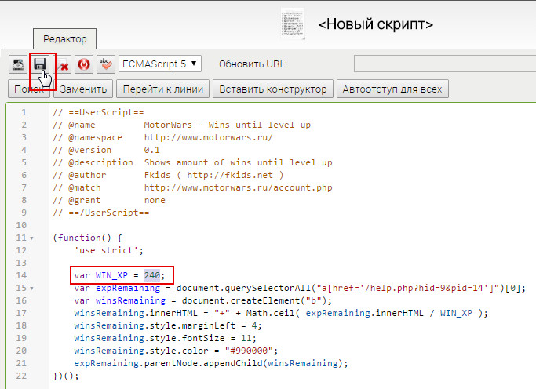Viewport: 536px width, 389px height.
Task: Click the script thumbnail icon beside title
Action: 293,24
